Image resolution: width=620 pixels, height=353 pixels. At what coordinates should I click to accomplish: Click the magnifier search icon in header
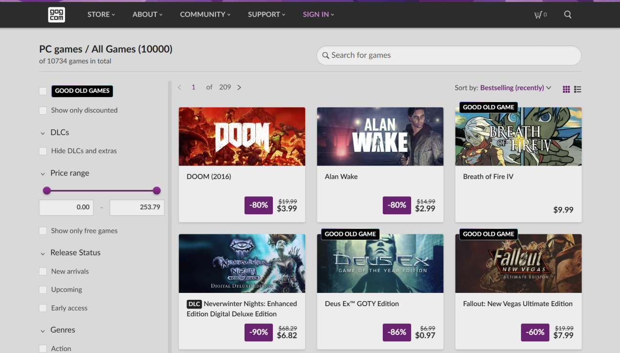click(x=568, y=15)
